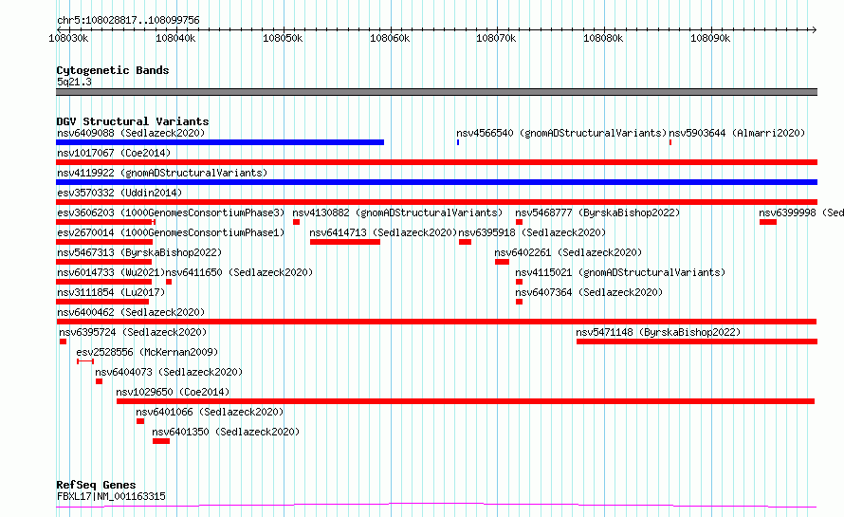844x517 pixels.
Task: Click the FBXL17|NM_001163315 gene label
Action: click(111, 496)
